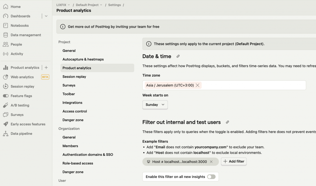Open Role-based access settings
This screenshot has height=186, width=316.
[x=97, y=163]
